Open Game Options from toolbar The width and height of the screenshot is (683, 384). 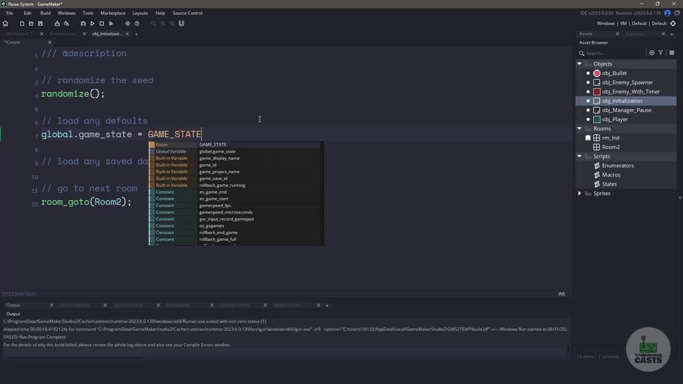[128, 23]
